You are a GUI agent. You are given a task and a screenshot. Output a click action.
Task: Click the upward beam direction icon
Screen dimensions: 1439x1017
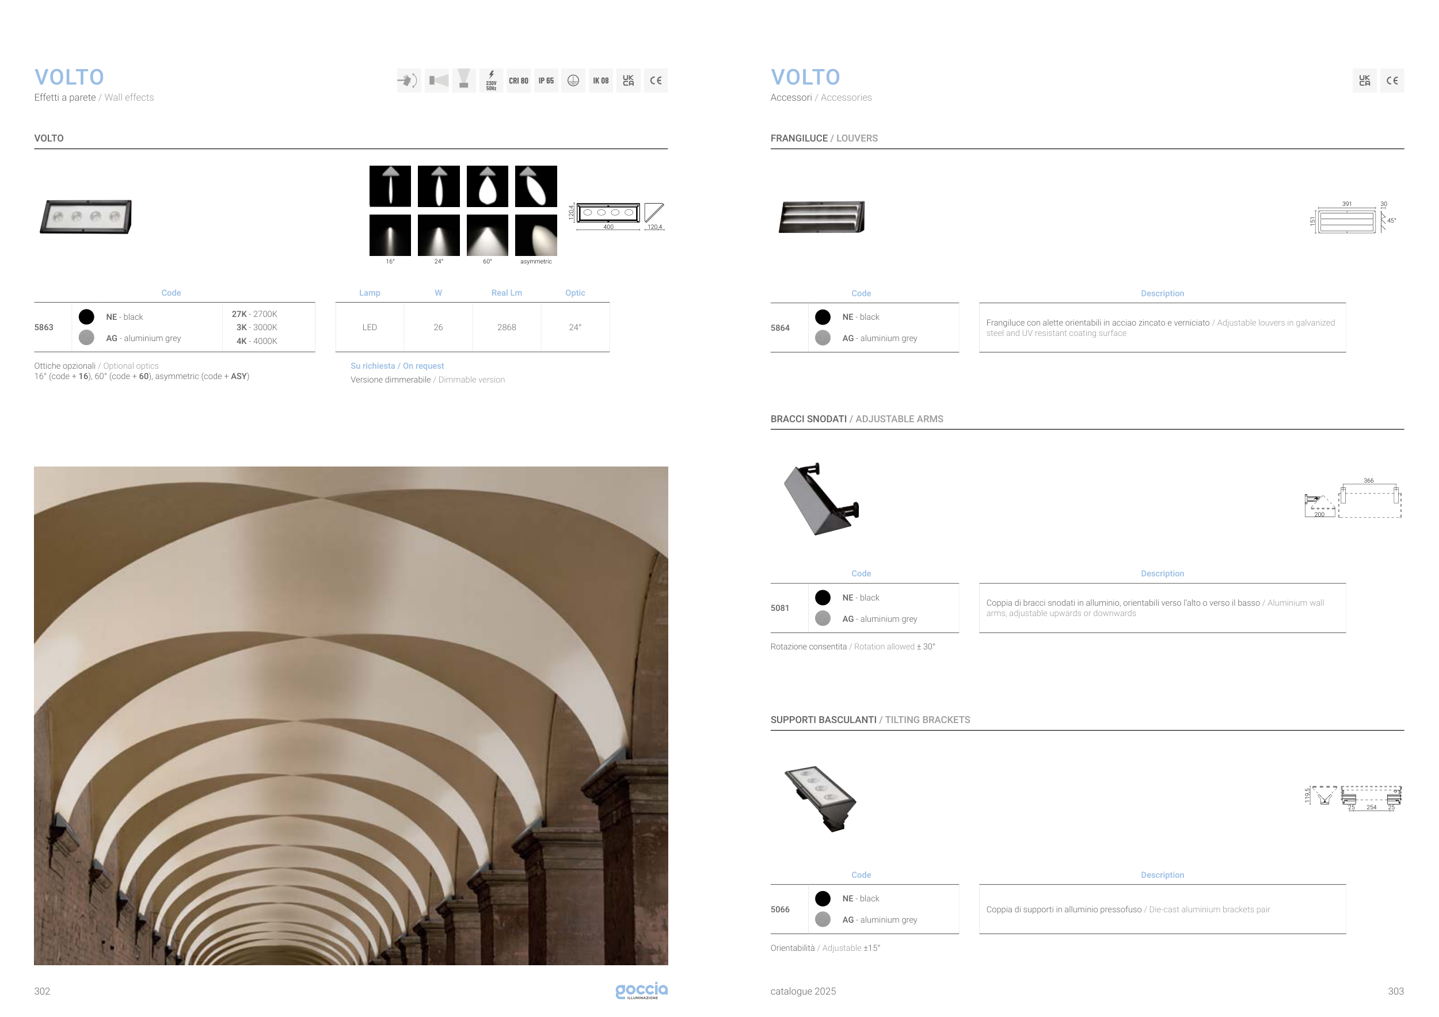[464, 81]
